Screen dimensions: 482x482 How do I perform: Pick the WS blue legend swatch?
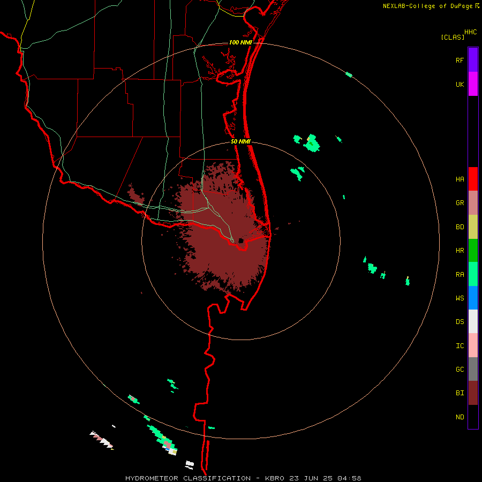tap(473, 298)
